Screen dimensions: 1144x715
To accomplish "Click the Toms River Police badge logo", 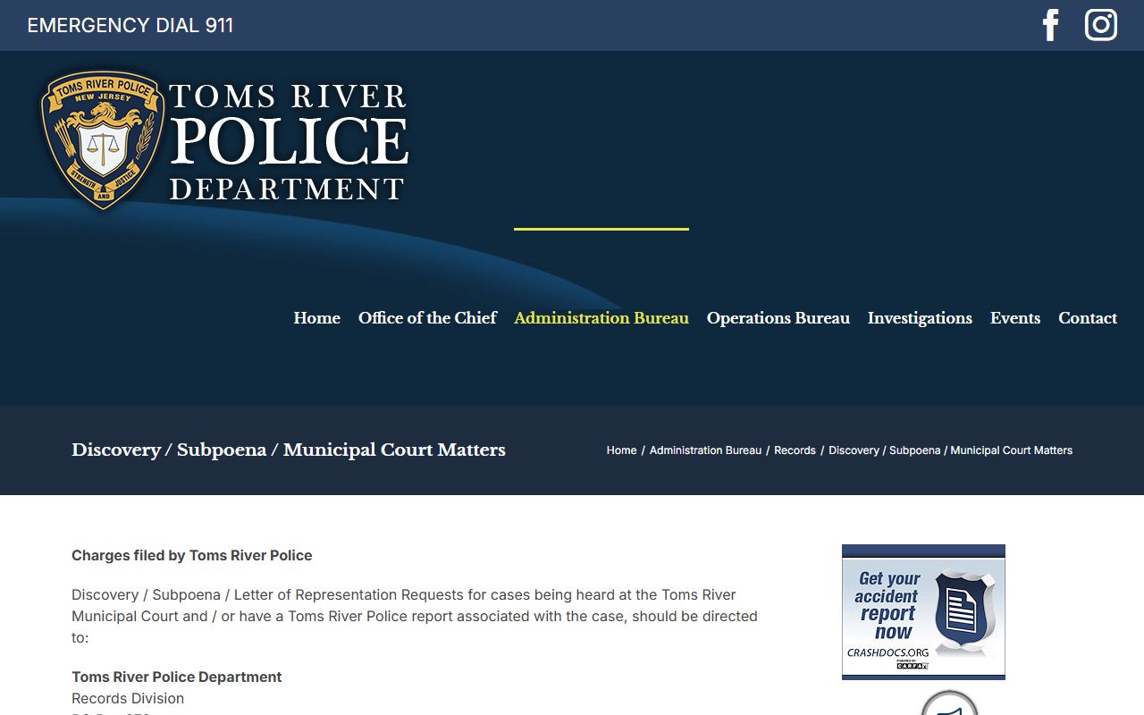I will click(x=102, y=140).
